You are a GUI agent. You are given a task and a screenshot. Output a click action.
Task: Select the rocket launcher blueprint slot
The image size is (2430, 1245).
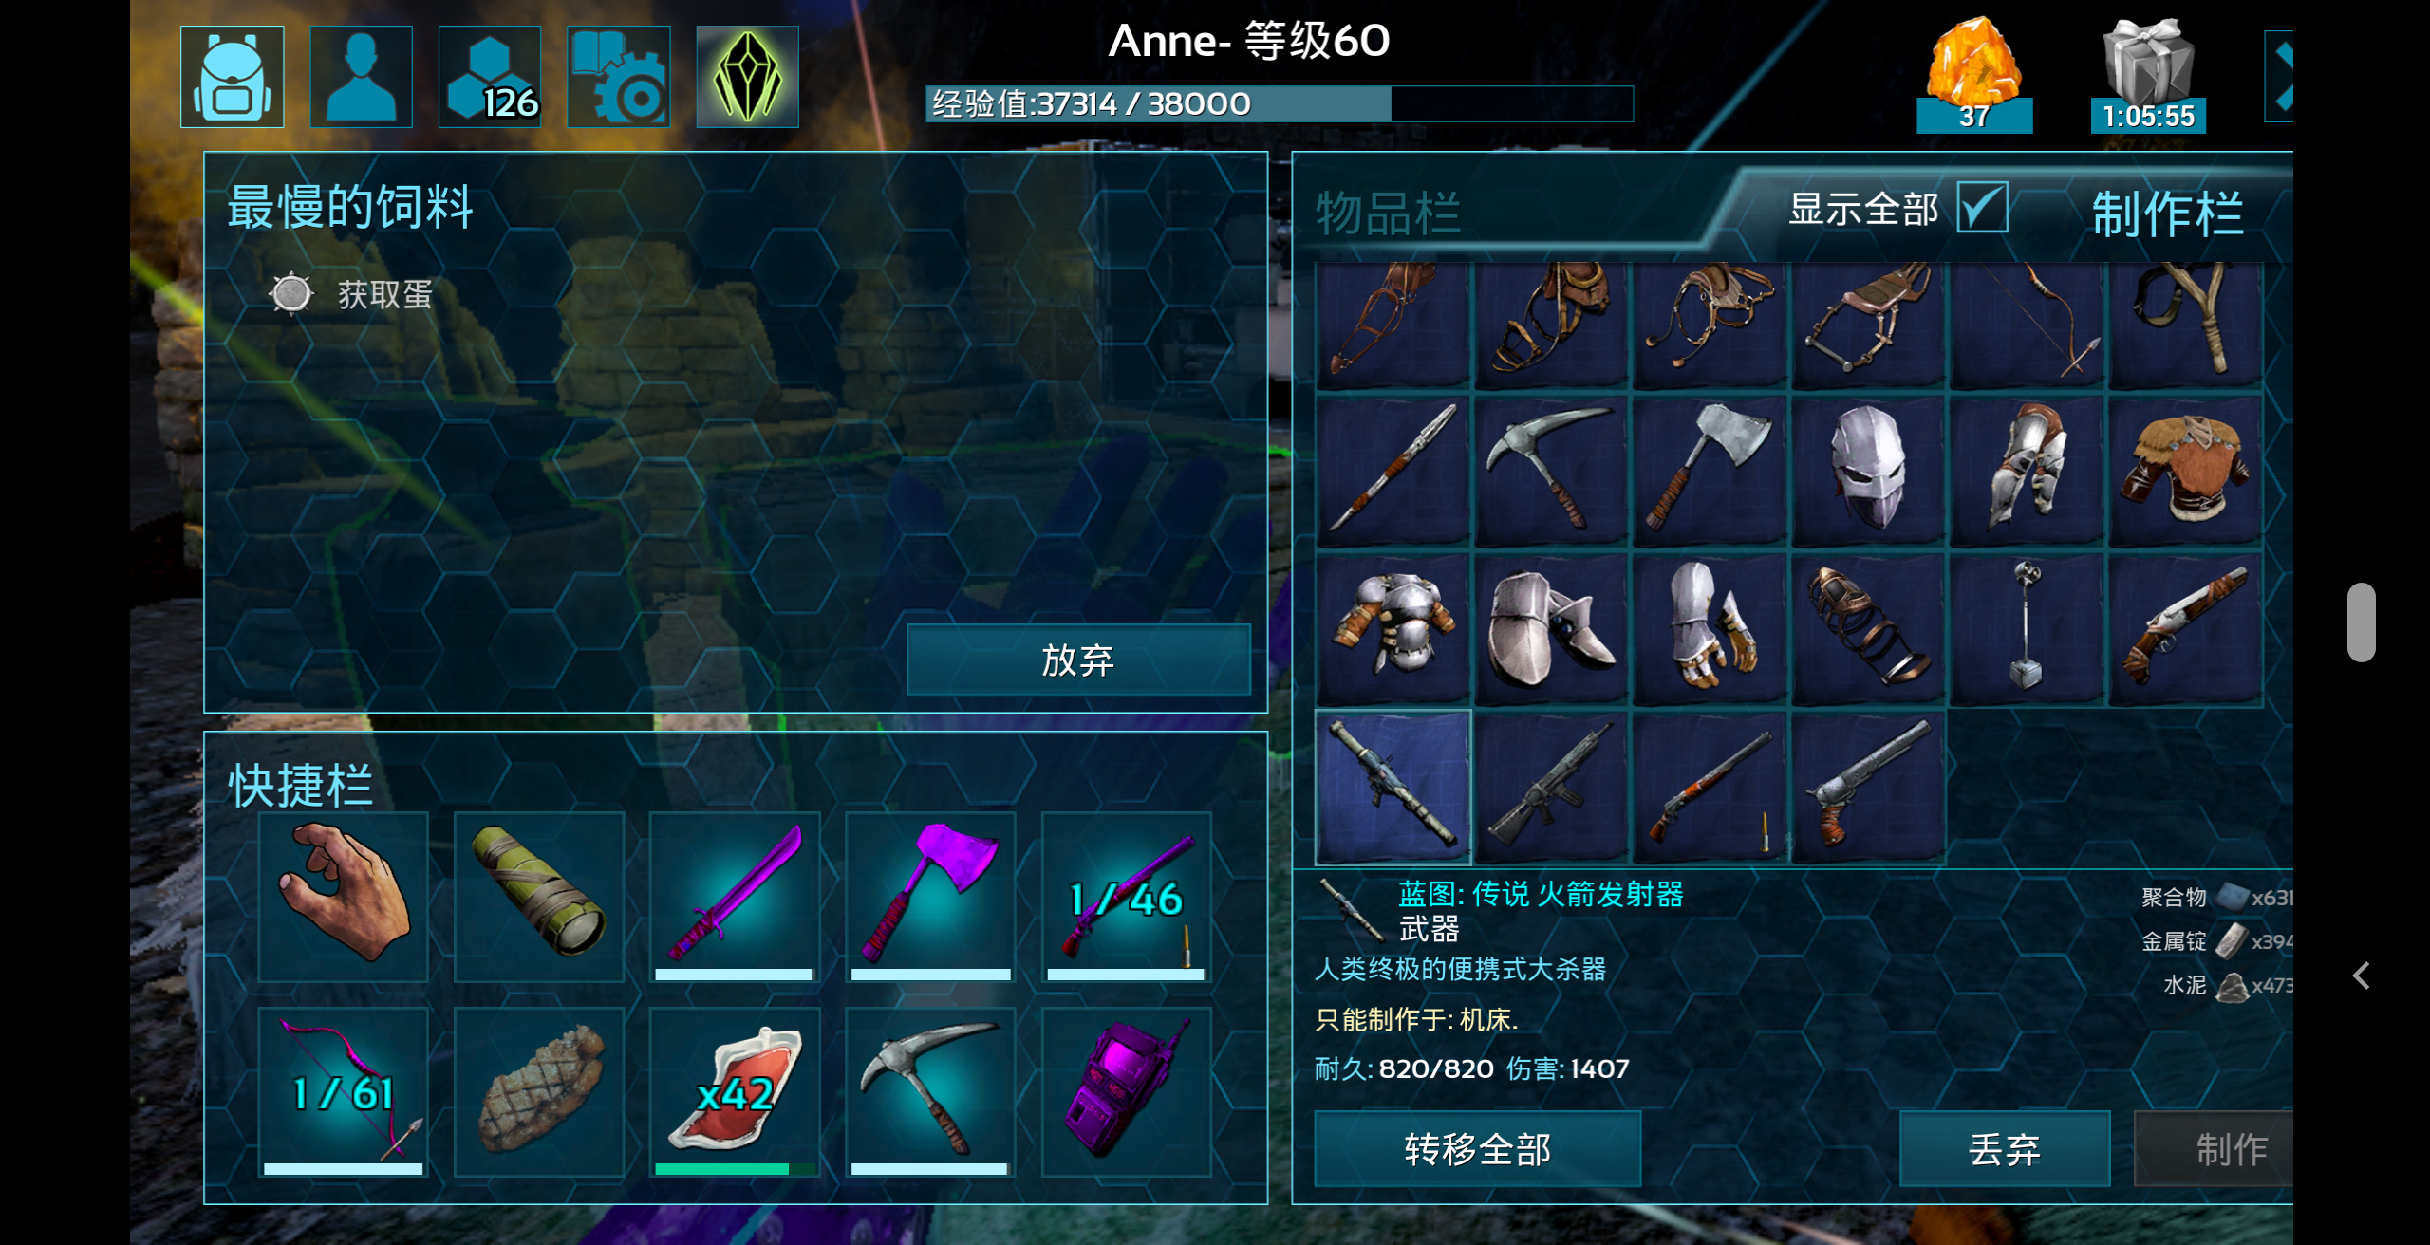(1393, 787)
